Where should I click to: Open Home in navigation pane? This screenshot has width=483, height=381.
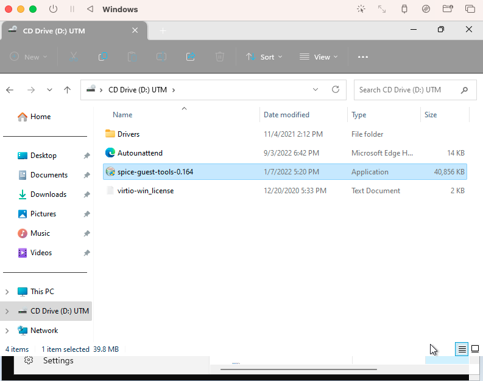tap(34, 117)
